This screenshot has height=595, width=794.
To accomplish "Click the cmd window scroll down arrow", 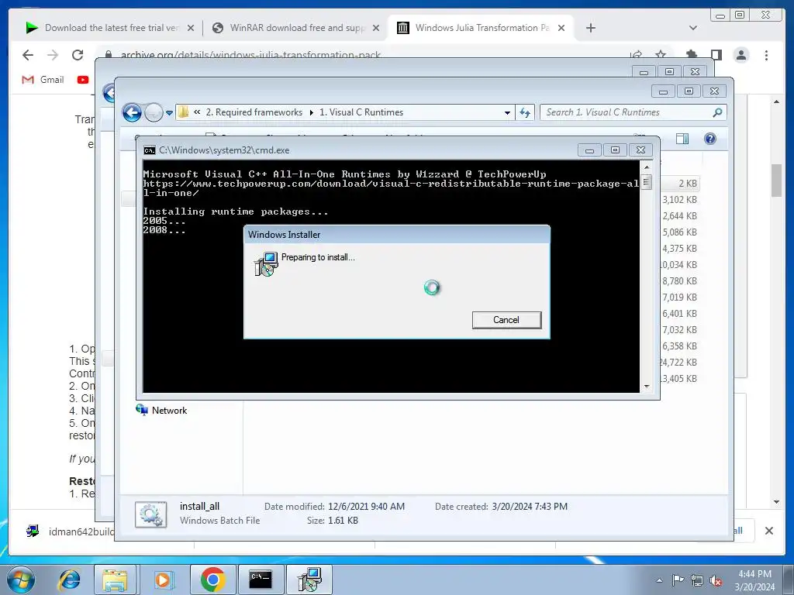I will point(646,387).
